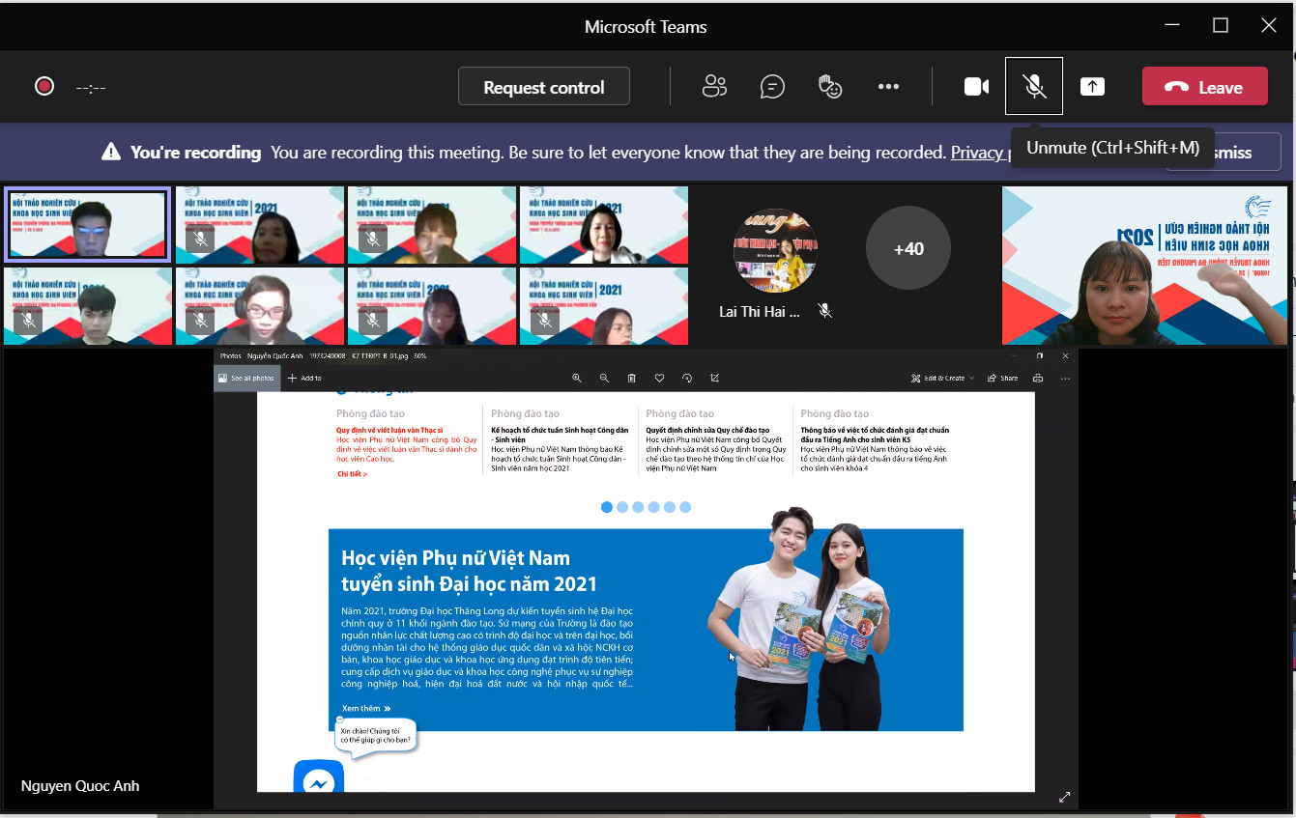Show the +40 additional participants

pyautogui.click(x=908, y=249)
